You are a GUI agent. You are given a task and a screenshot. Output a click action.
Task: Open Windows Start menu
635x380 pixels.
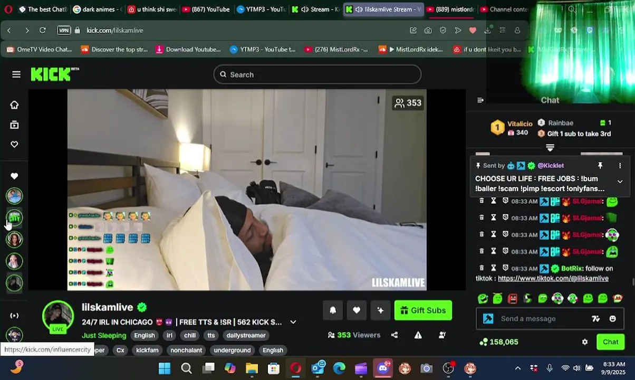[x=165, y=368]
